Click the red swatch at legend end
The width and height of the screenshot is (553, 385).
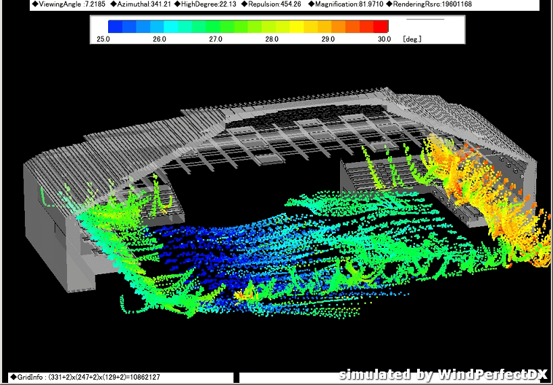pos(381,26)
